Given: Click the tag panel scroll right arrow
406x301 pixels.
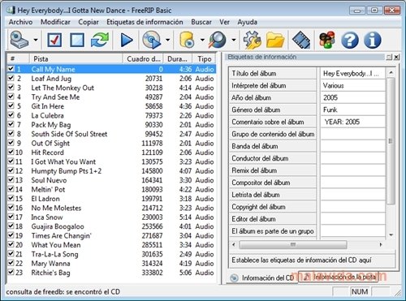Looking at the screenshot, I should (x=381, y=244).
